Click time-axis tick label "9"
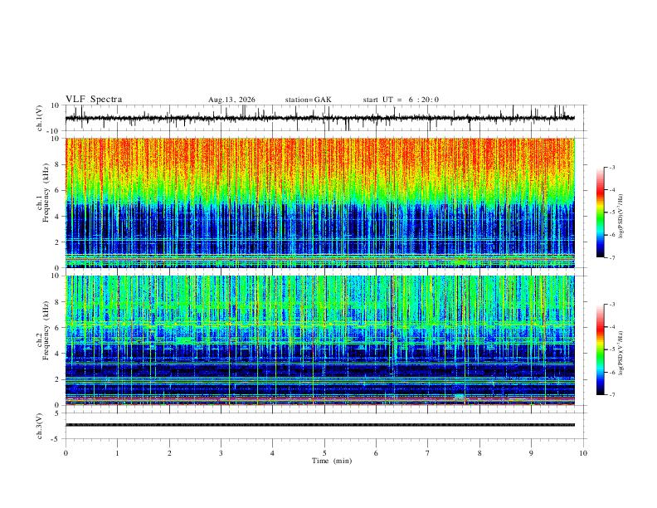The image size is (657, 508). coord(531,453)
